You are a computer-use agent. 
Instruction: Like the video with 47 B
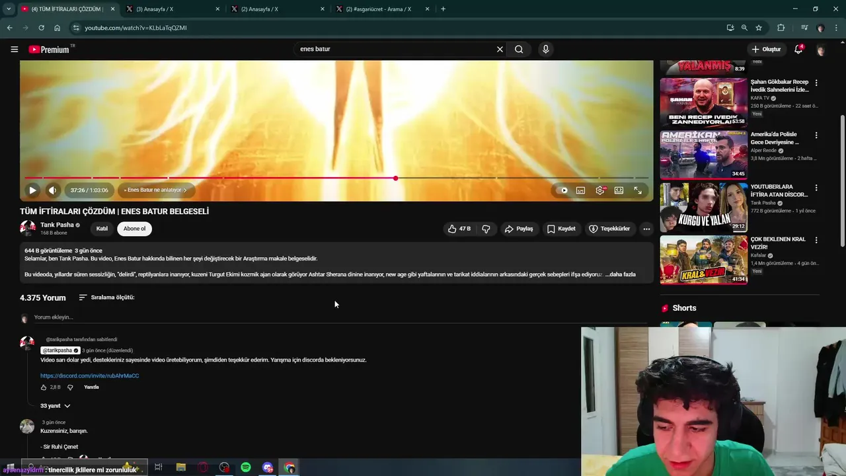(459, 229)
